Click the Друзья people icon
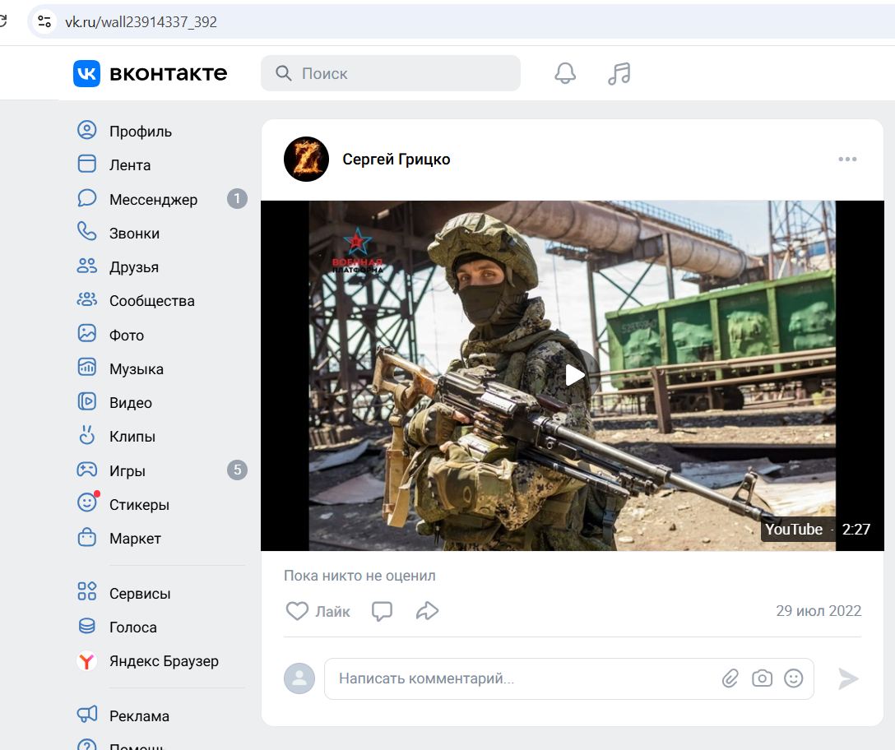 [86, 266]
